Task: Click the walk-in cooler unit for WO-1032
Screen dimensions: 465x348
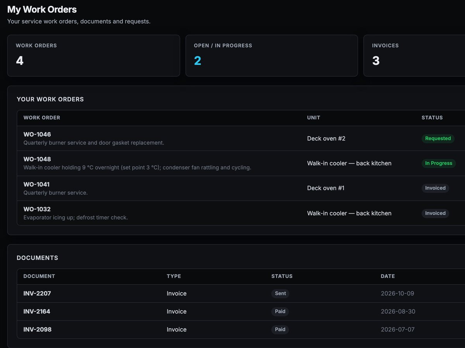Action: 349,213
